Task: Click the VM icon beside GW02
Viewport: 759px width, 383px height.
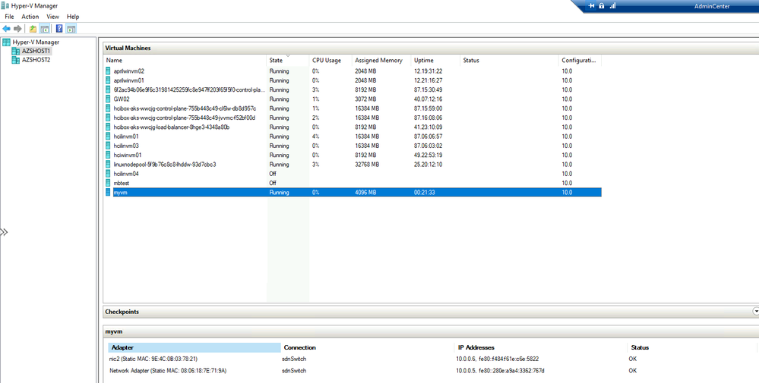Action: click(109, 99)
